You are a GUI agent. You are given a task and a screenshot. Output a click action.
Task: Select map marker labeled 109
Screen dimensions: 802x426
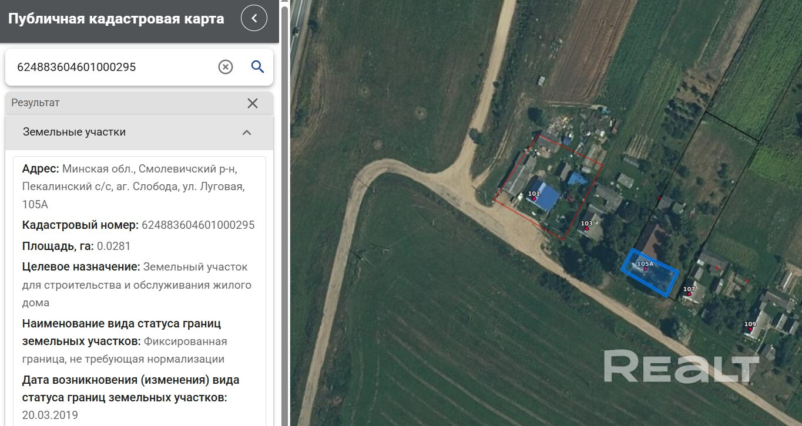pyautogui.click(x=750, y=329)
